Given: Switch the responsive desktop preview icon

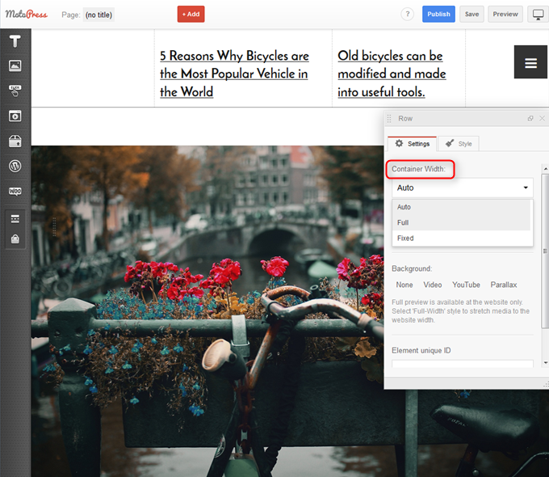Looking at the screenshot, I should tap(539, 15).
